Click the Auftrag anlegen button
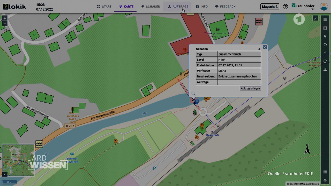 click(x=250, y=88)
